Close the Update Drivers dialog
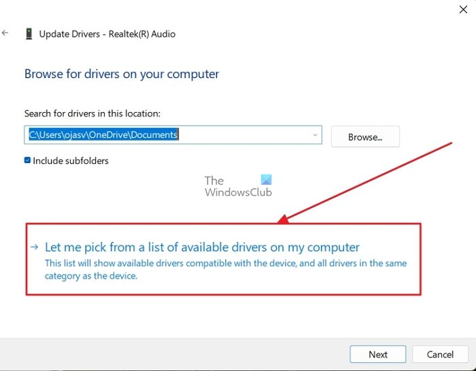The width and height of the screenshot is (476, 371). pos(463,10)
